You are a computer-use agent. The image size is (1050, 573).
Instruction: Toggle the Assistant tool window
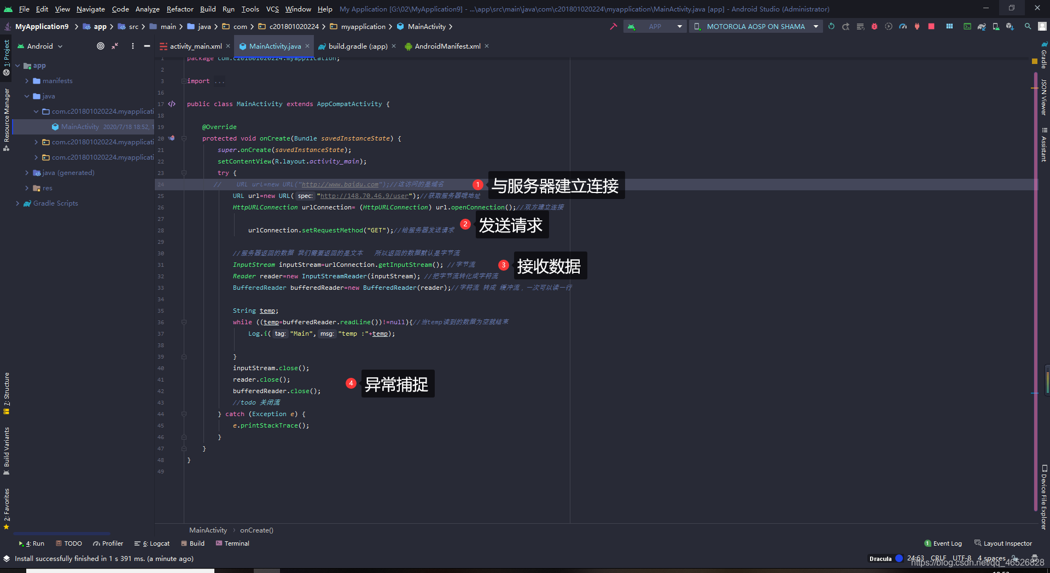pos(1044,145)
